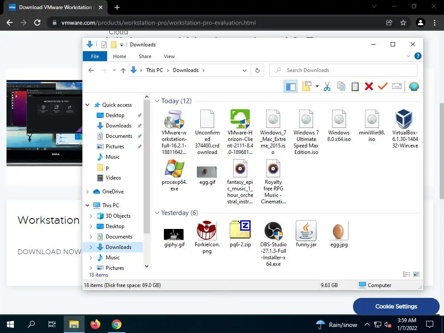The width and height of the screenshot is (444, 333).
Task: Collapse the Yesterday (6) group
Action: tap(157, 212)
